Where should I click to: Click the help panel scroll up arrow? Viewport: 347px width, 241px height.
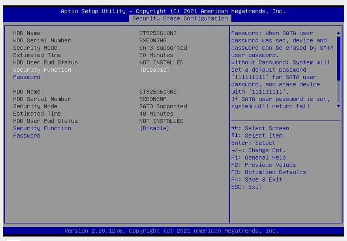338,33
